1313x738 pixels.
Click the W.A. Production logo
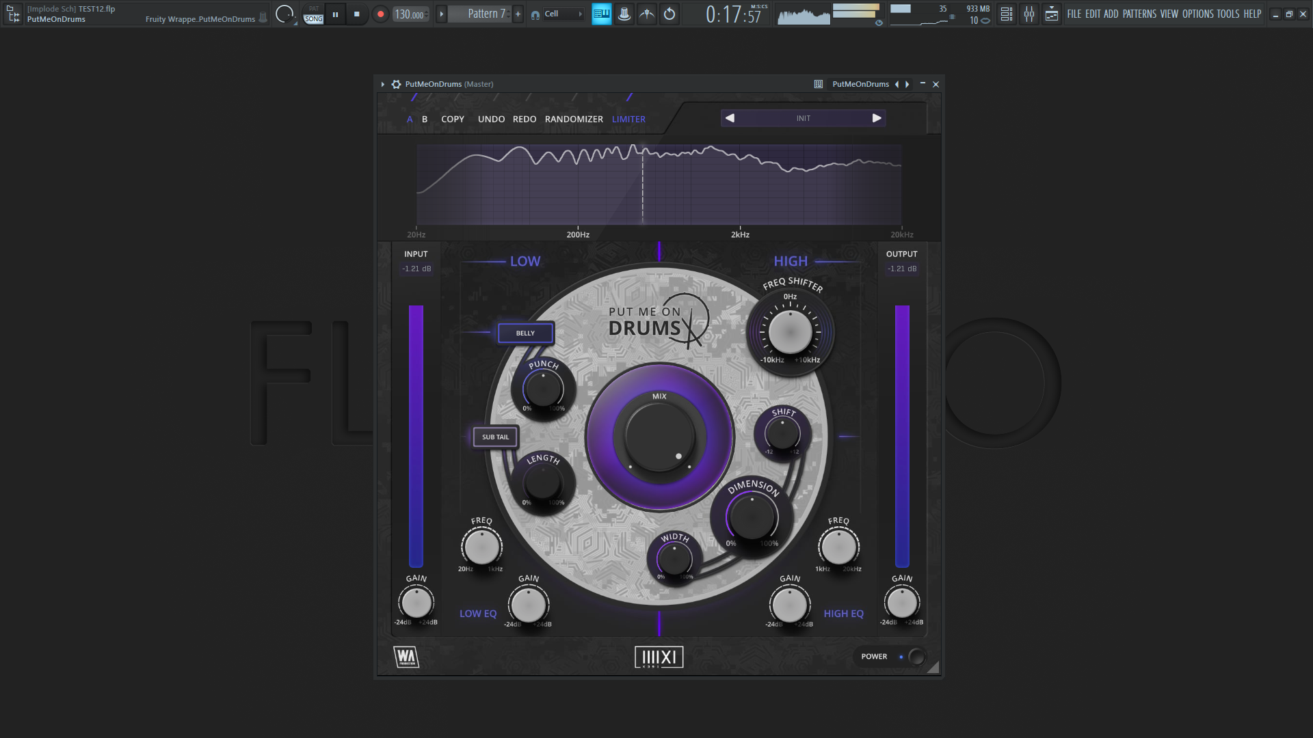pos(406,657)
